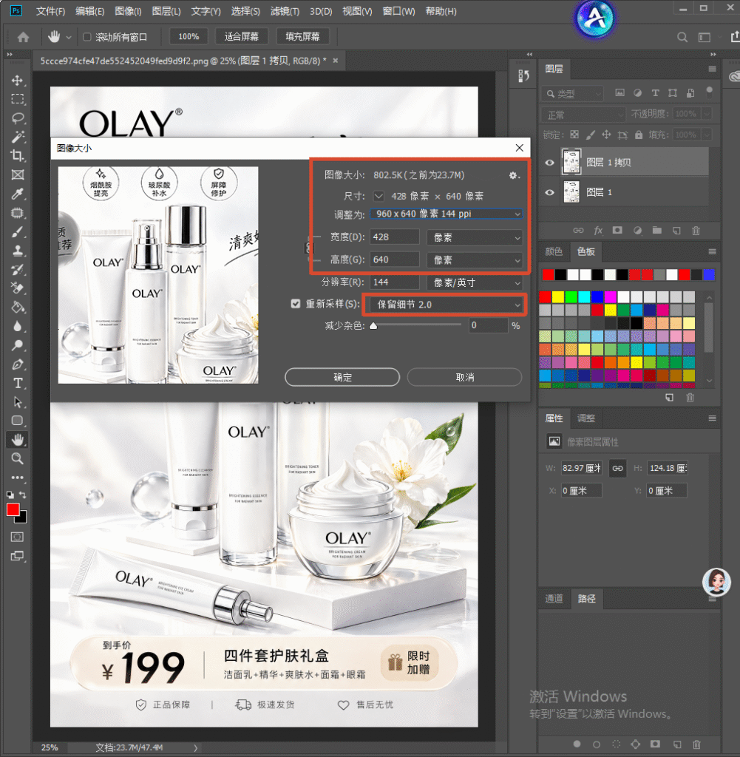Image resolution: width=740 pixels, height=757 pixels.
Task: Click the 100% zoom button
Action: [x=189, y=37]
